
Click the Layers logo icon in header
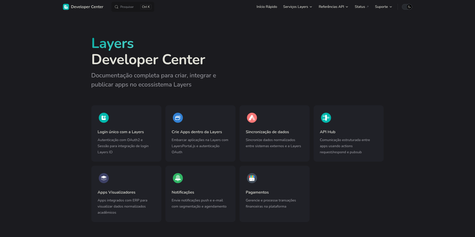tap(66, 7)
